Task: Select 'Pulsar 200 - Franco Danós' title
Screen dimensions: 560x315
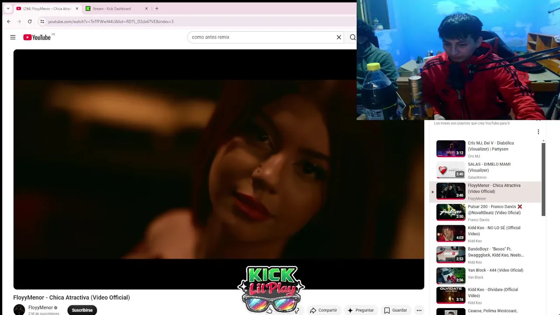Action: [495, 210]
